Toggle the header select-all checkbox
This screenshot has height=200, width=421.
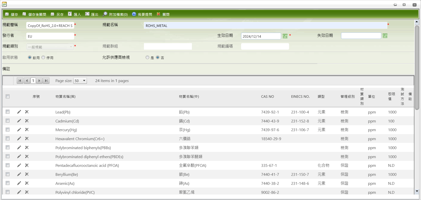coord(8,97)
